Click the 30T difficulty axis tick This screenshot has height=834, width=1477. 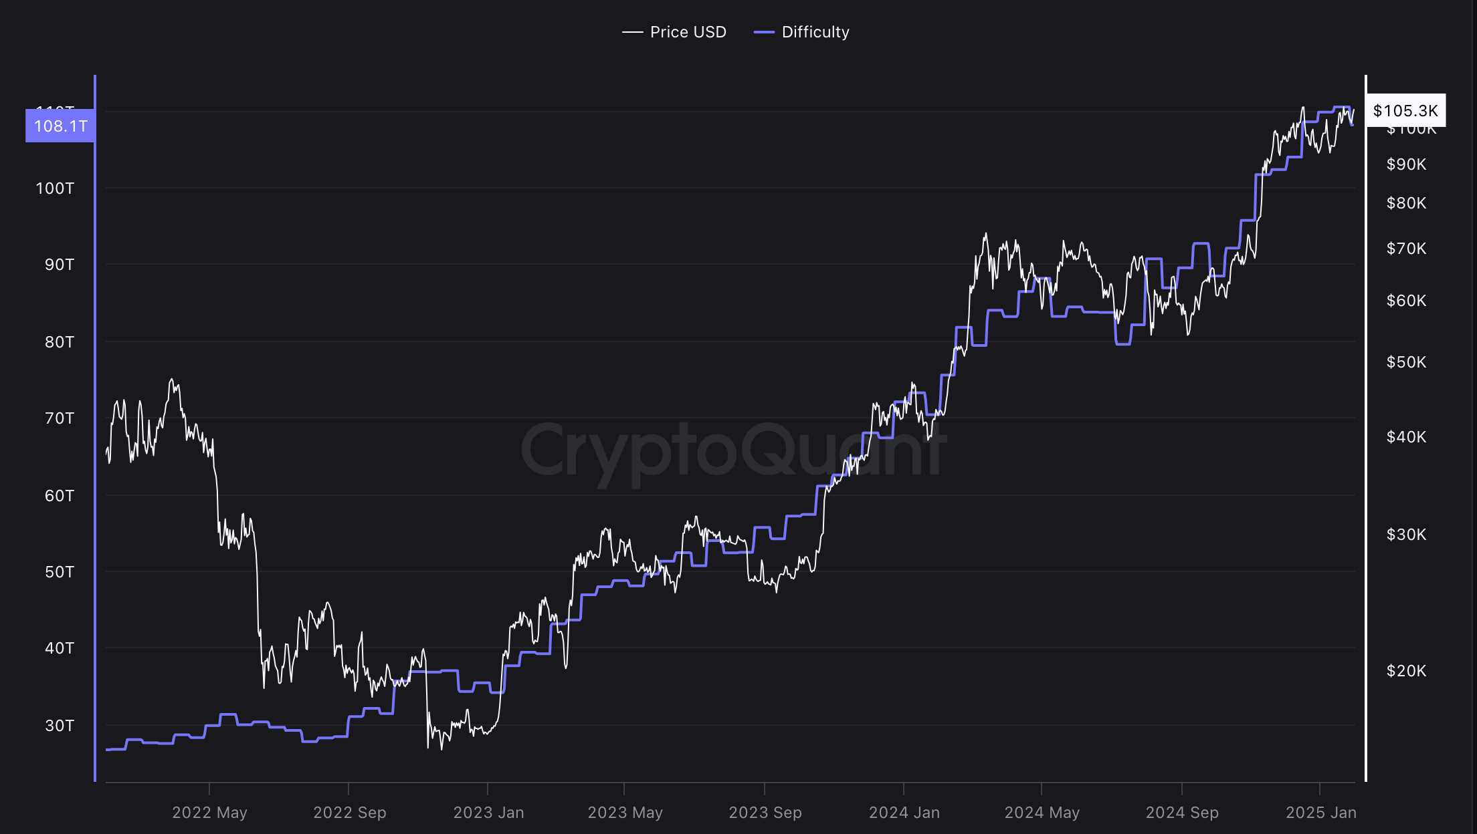tap(59, 726)
